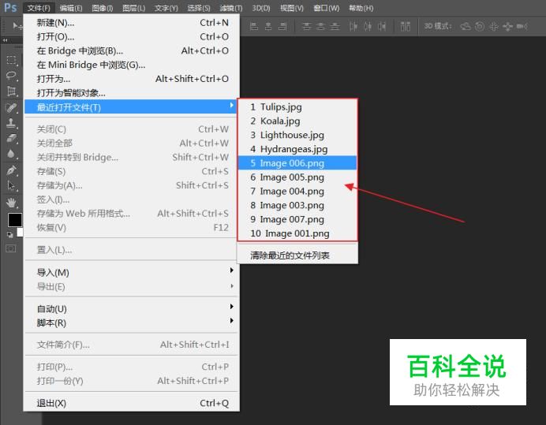Image resolution: width=546 pixels, height=425 pixels.
Task: Open the 窗口(W) menu
Action: [327, 8]
